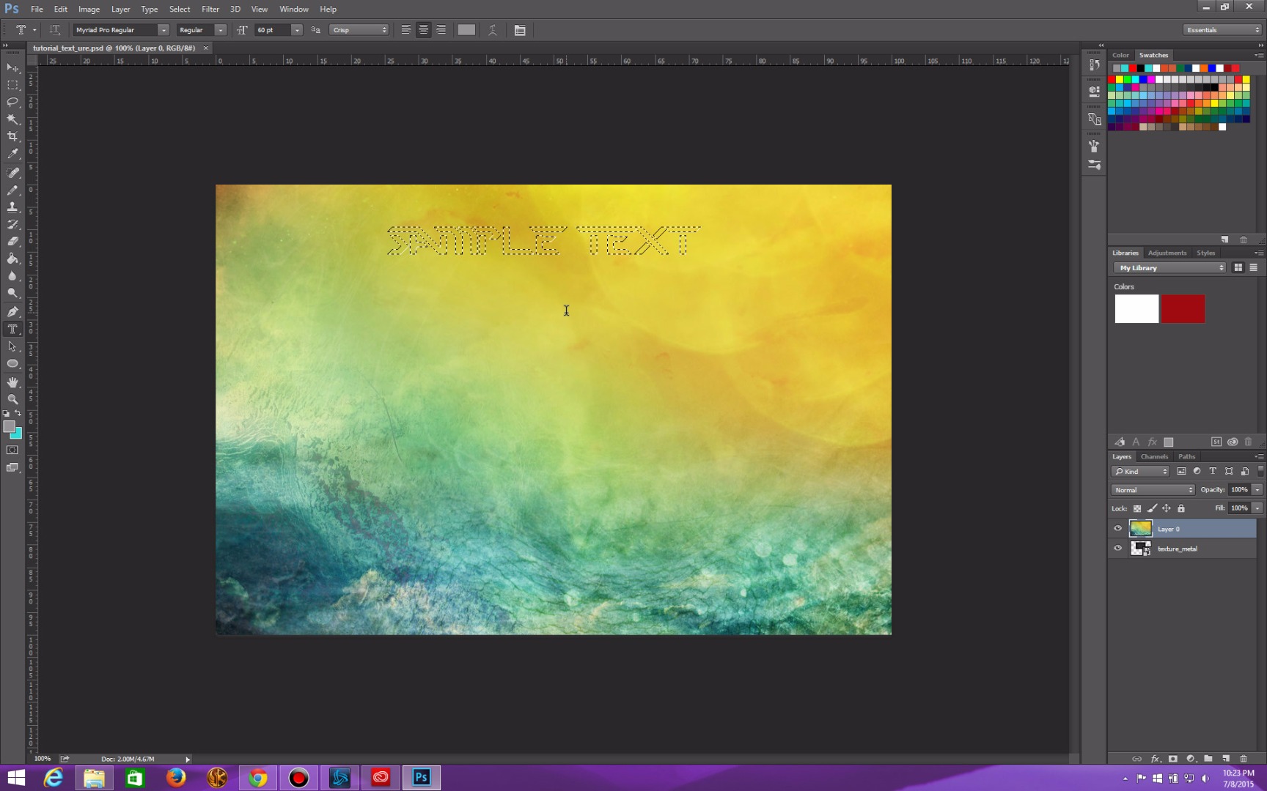The image size is (1267, 791).
Task: Set the foreground color swatch
Action: click(9, 426)
